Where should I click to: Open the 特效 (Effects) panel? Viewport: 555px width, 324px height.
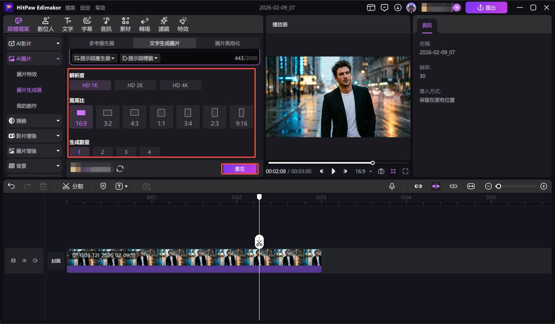(183, 24)
